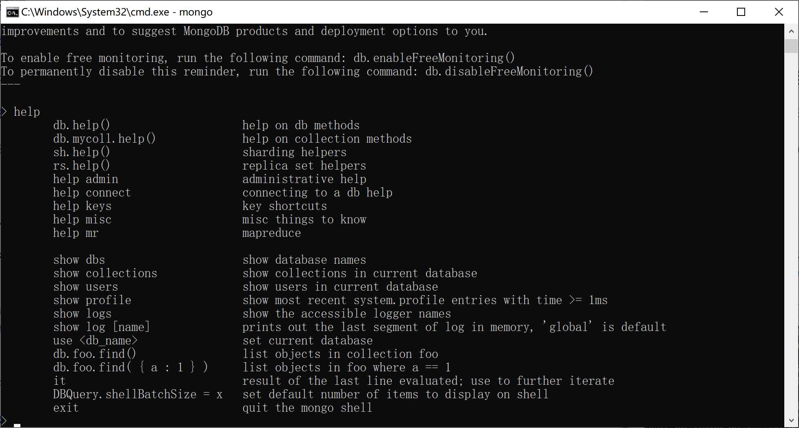This screenshot has width=799, height=428.
Task: Minimize the cmd.exe mongo window
Action: pos(704,12)
